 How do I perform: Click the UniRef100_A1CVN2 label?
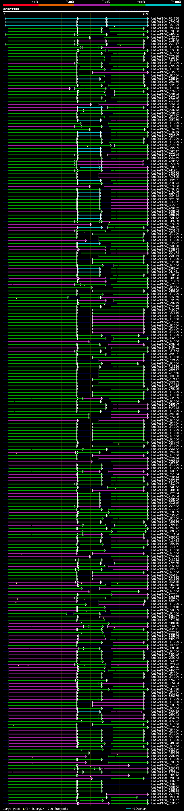[x=165, y=243]
